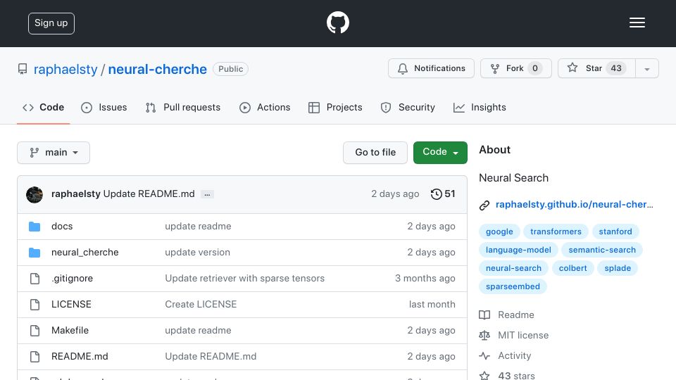The height and width of the screenshot is (380, 676).
Task: Click the Go to file button
Action: 375,153
